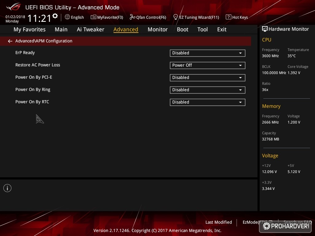Open the Monitor tab
315x236 pixels.
157,29
